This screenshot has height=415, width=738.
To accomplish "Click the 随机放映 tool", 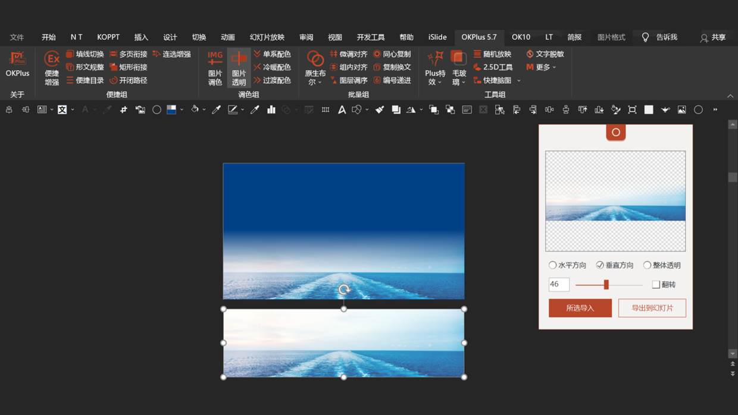I will [492, 54].
